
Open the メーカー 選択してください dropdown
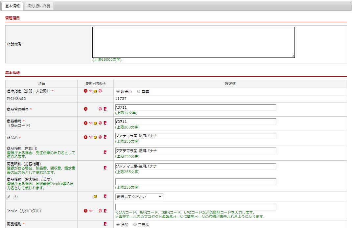(139, 197)
